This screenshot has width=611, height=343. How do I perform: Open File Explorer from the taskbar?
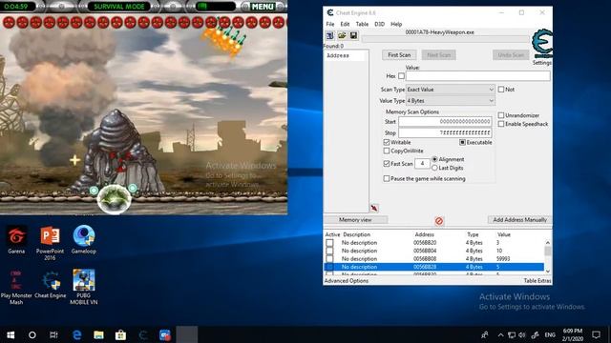pyautogui.click(x=98, y=334)
